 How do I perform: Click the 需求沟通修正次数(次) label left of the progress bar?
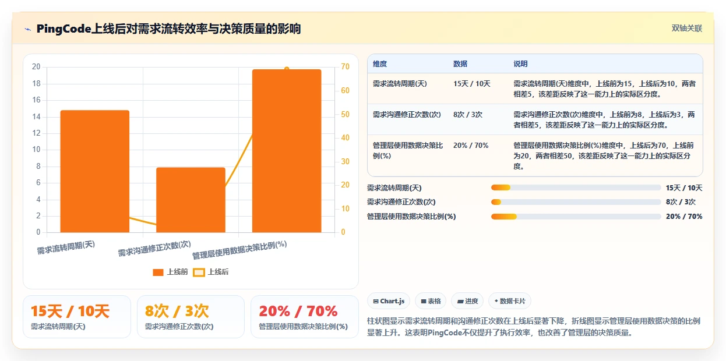pos(401,202)
